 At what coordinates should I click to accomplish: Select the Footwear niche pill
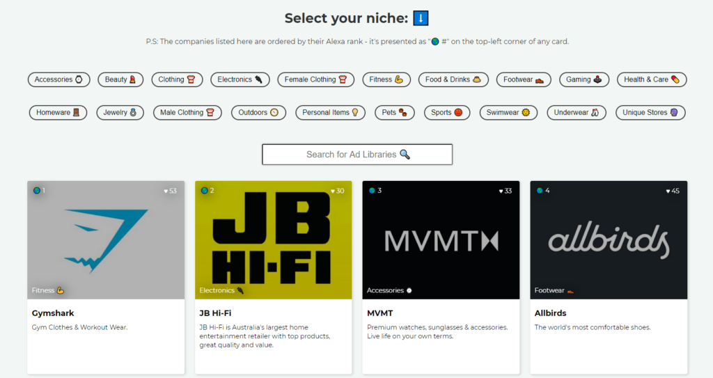[x=524, y=79]
